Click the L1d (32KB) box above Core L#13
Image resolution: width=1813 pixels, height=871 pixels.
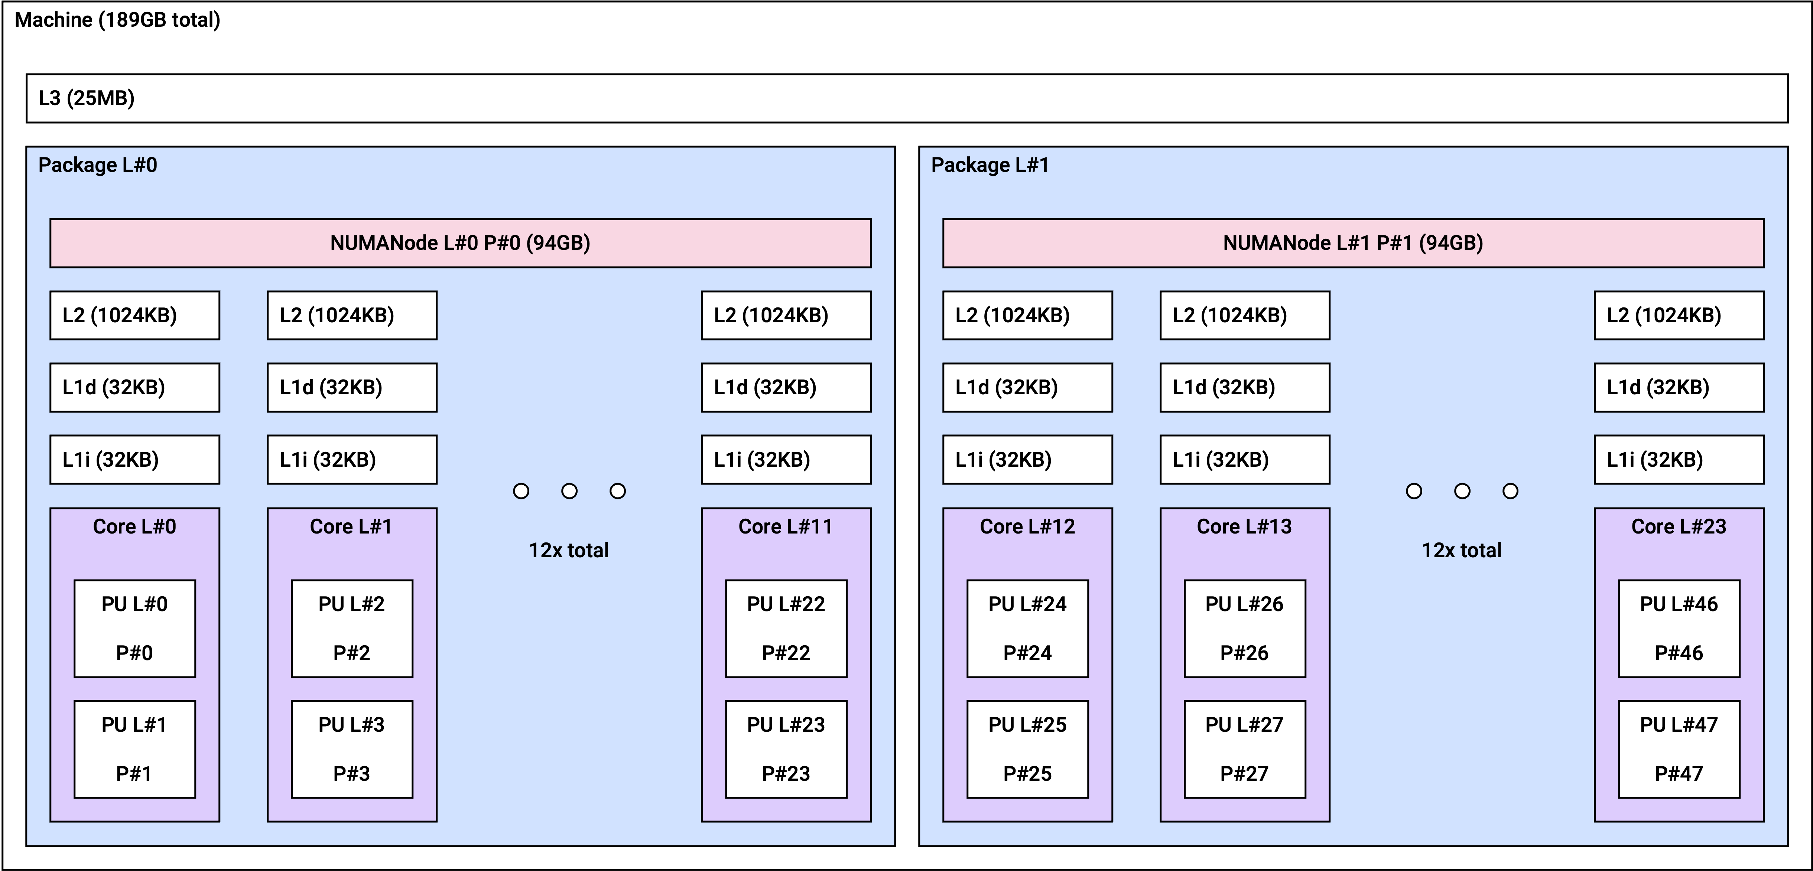pyautogui.click(x=1245, y=388)
